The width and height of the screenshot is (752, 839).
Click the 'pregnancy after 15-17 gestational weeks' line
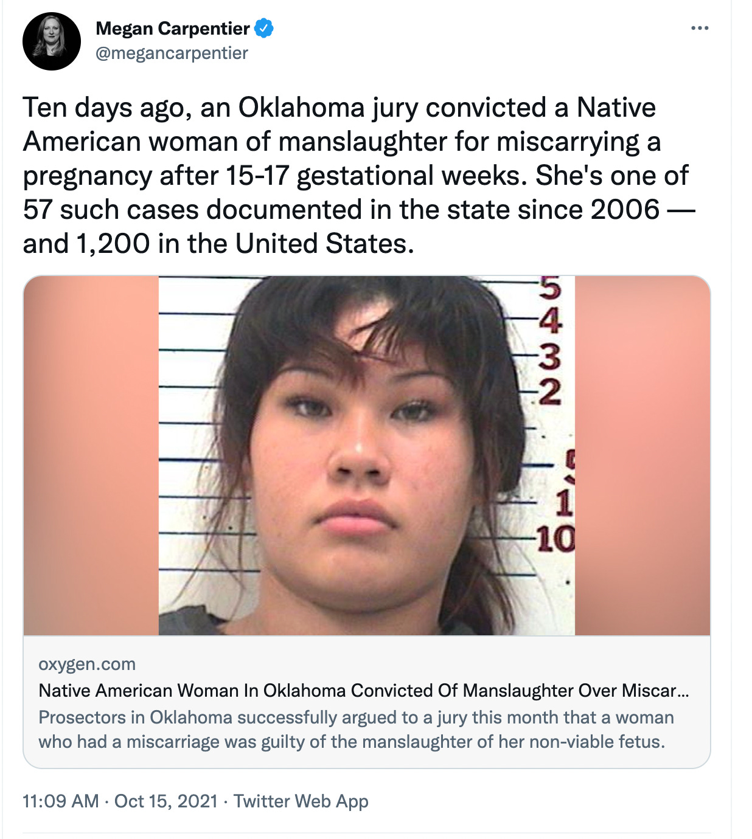click(x=355, y=176)
